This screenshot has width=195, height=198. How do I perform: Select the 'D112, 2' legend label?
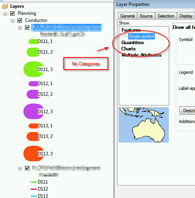click(x=45, y=94)
